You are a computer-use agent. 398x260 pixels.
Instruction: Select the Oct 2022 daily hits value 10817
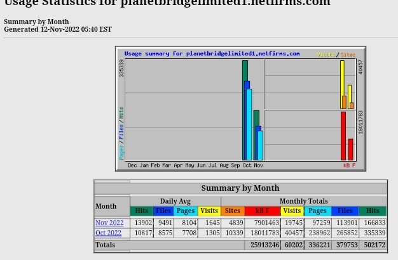[x=142, y=233]
